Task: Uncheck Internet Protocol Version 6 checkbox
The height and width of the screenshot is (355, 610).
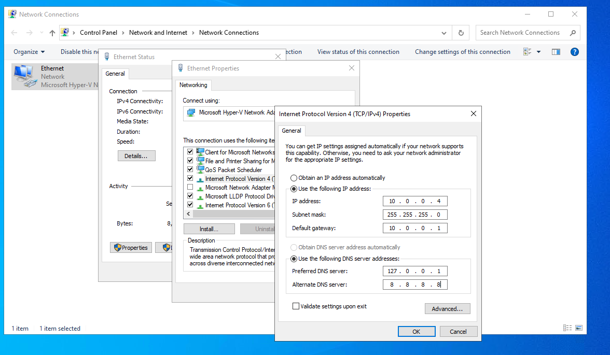Action: tap(190, 205)
